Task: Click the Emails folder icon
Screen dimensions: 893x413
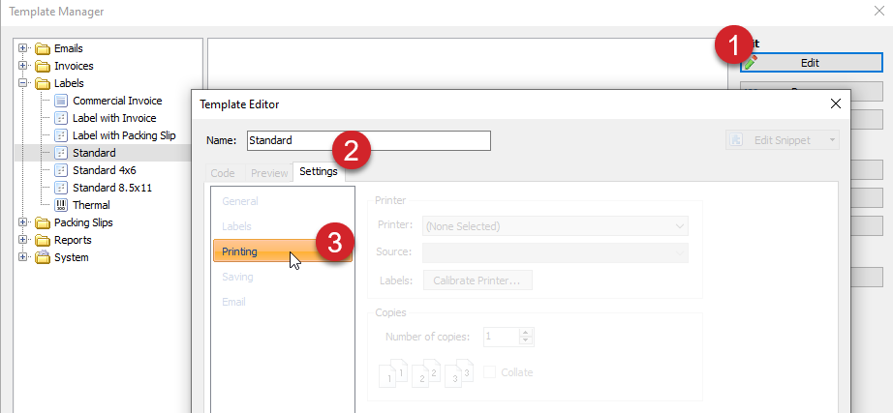Action: pyautogui.click(x=43, y=48)
